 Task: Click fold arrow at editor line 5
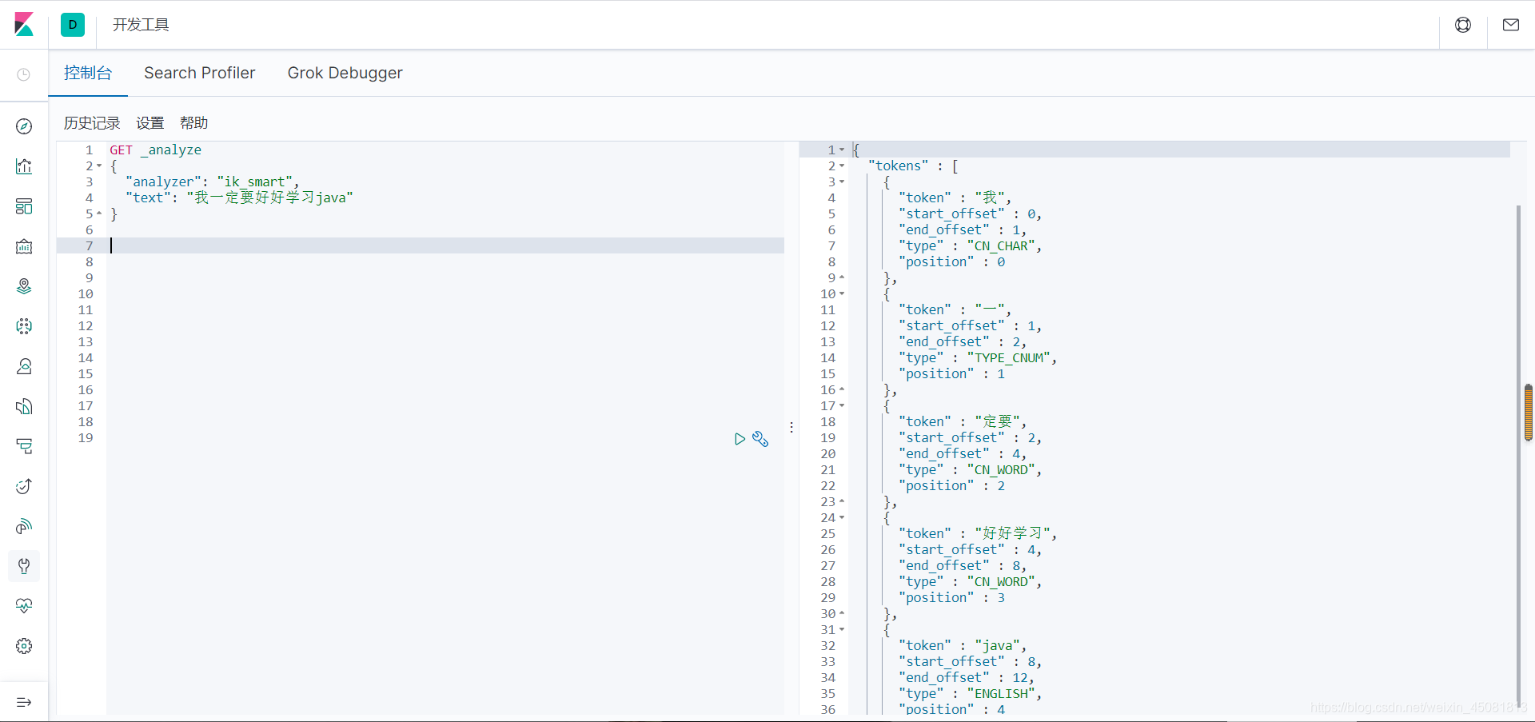coord(99,214)
